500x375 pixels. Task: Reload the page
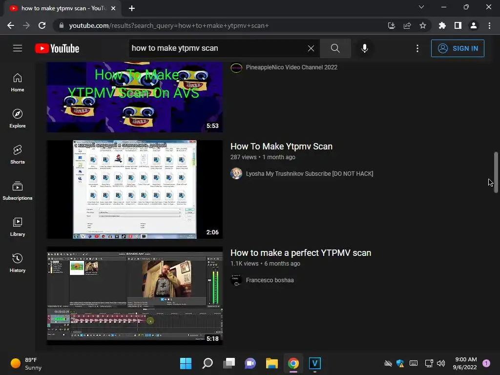click(42, 25)
